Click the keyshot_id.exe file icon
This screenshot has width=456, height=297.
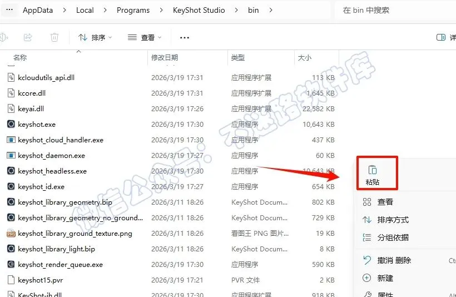11,186
